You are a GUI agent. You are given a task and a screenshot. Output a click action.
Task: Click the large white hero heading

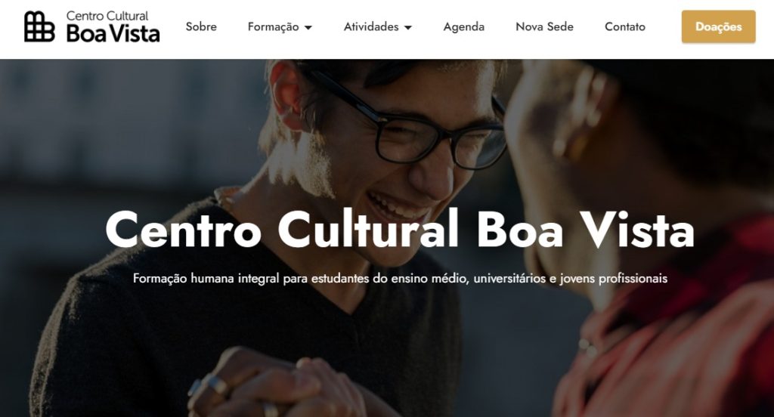(x=400, y=230)
